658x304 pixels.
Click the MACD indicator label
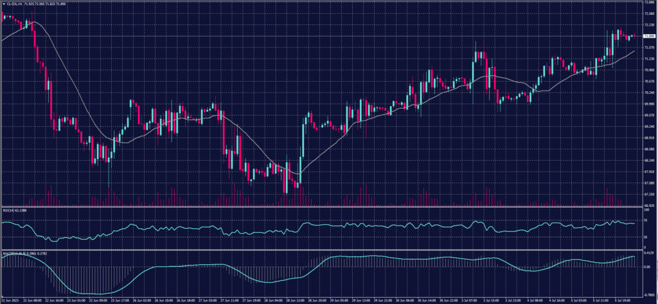[8, 253]
